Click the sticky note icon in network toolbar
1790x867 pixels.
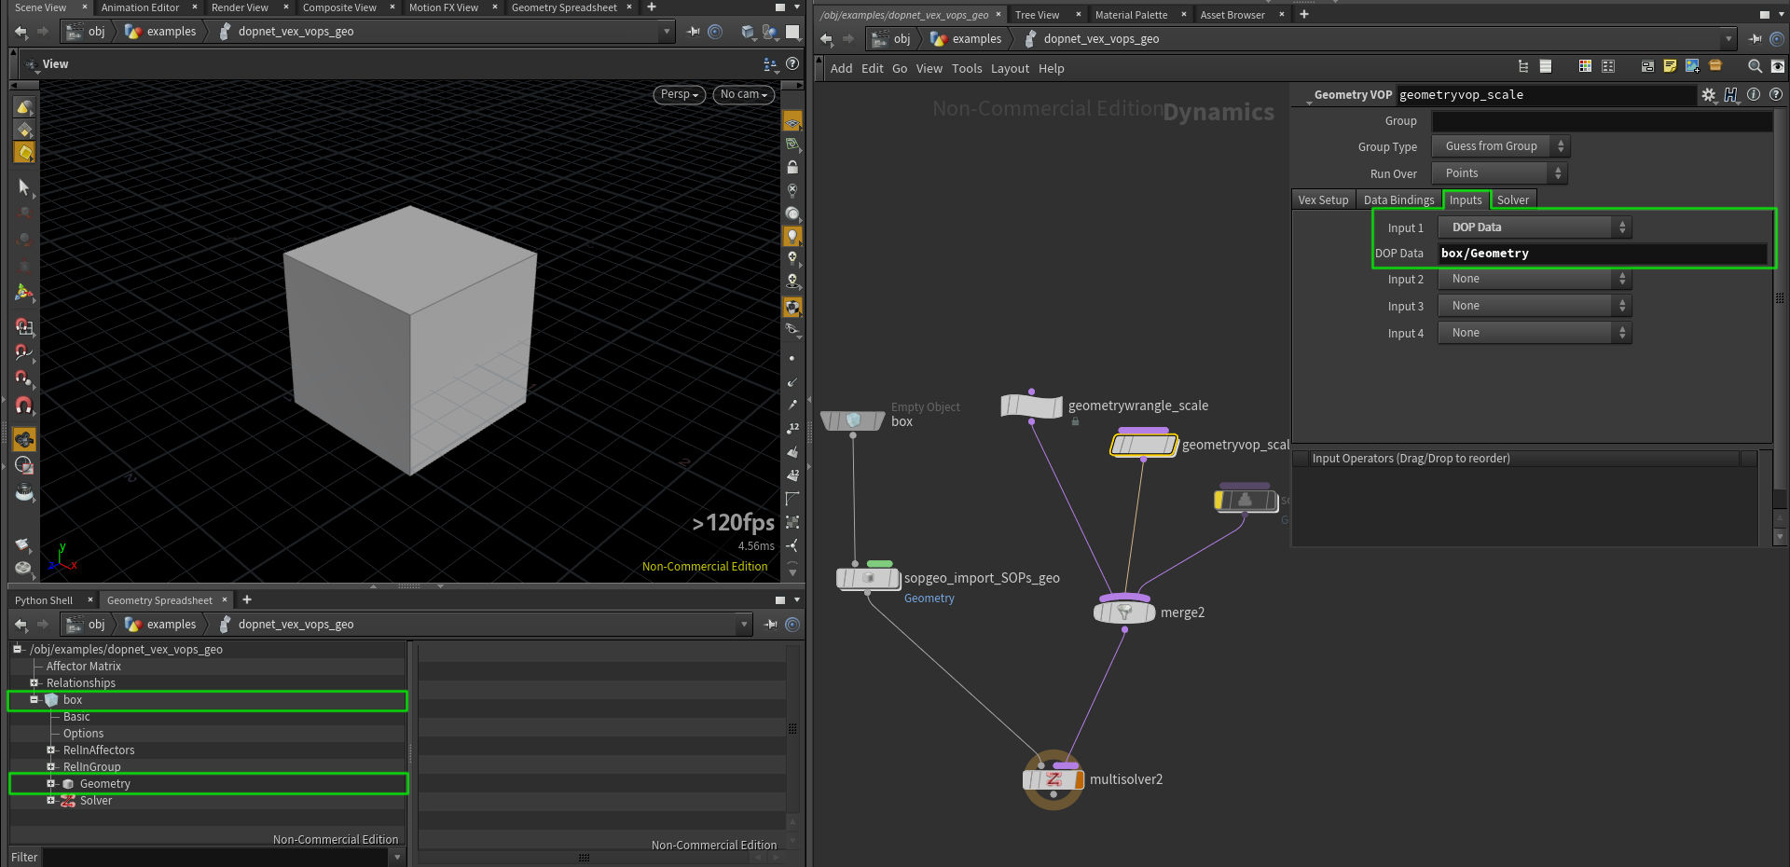pyautogui.click(x=1670, y=66)
